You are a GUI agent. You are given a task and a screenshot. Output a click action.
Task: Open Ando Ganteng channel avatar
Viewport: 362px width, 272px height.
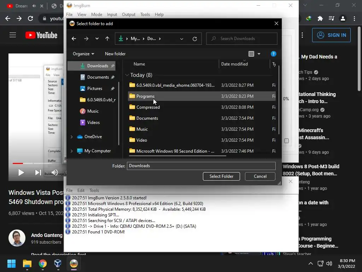point(17,238)
